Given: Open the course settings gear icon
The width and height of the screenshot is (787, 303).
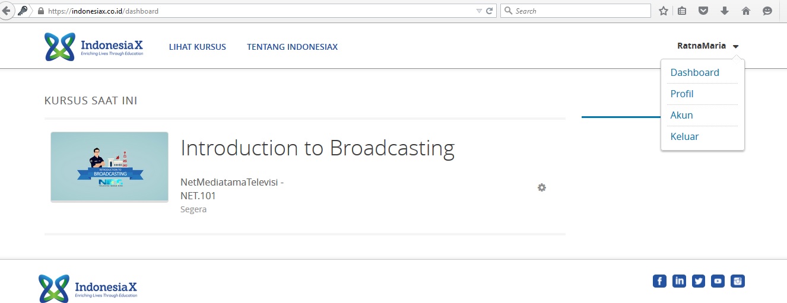Looking at the screenshot, I should pos(542,187).
